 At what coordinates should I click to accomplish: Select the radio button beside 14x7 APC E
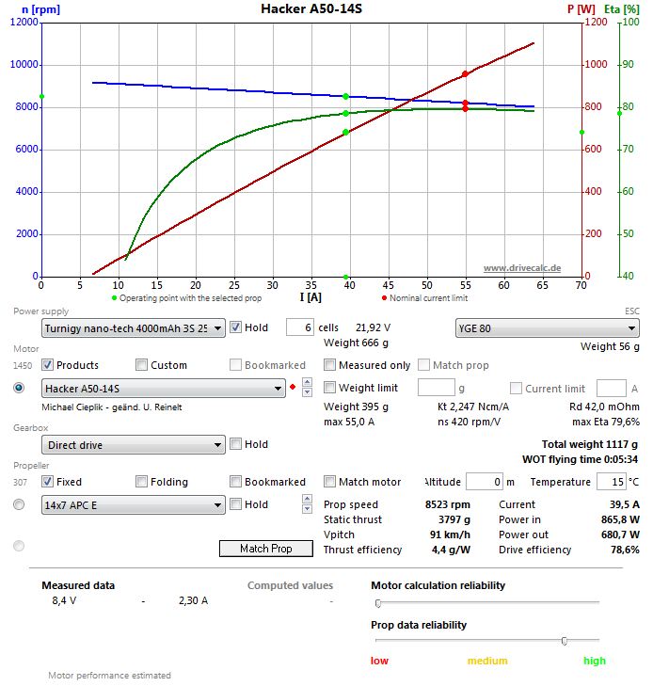(x=19, y=504)
